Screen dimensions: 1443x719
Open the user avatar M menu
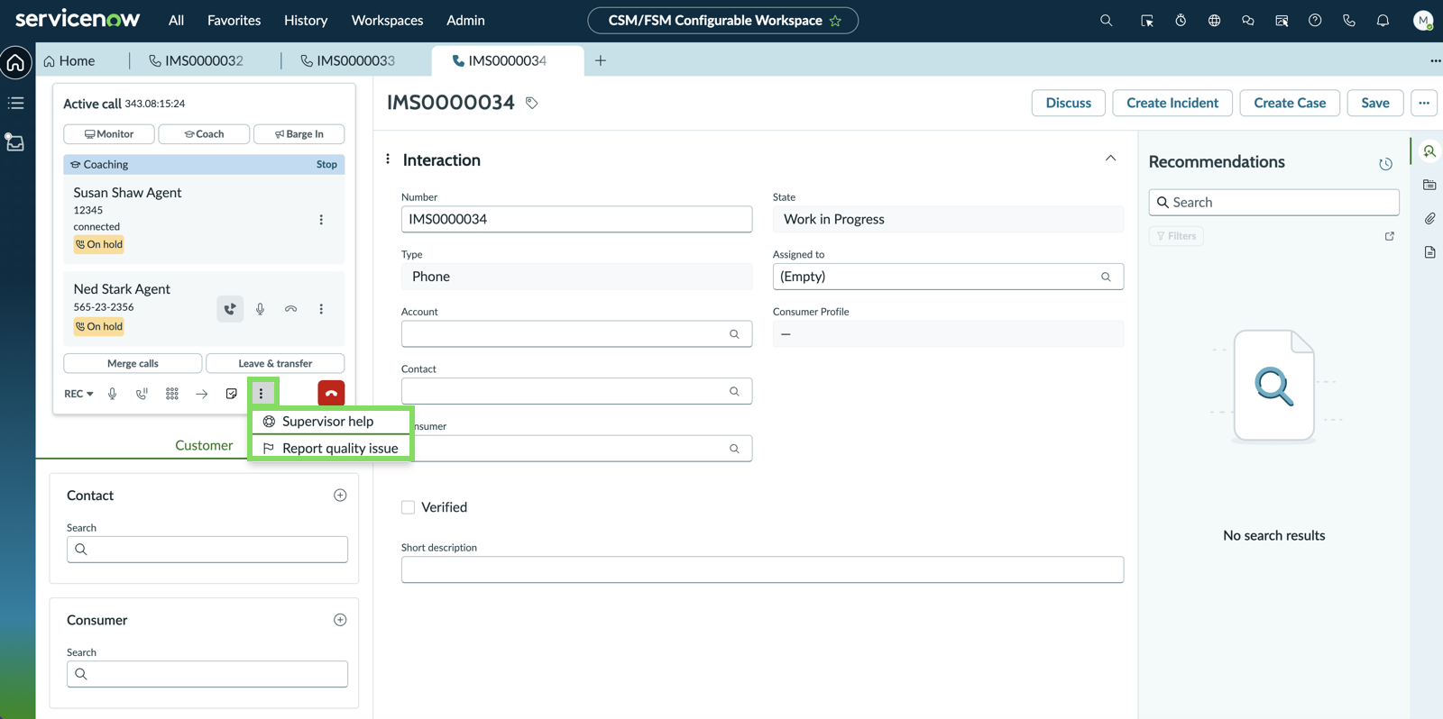pyautogui.click(x=1423, y=20)
